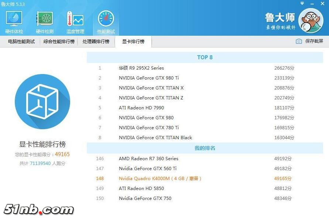Click the camera icon for saving screenshot
Image resolution: width=329 pixels, height=218 pixels.
pyautogui.click(x=299, y=41)
